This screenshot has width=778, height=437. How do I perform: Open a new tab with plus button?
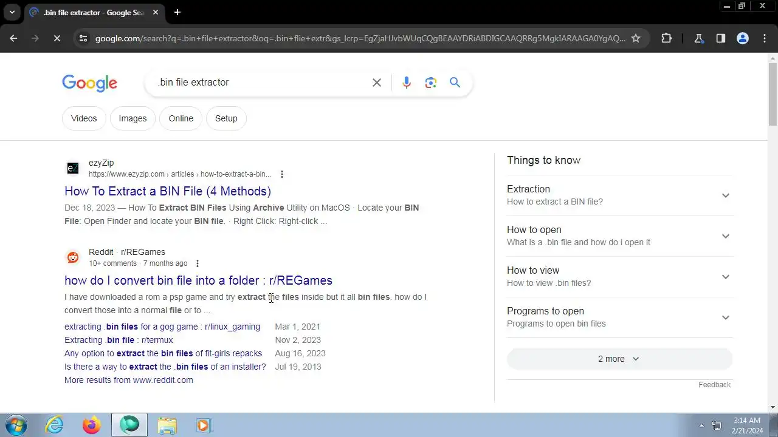[177, 12]
